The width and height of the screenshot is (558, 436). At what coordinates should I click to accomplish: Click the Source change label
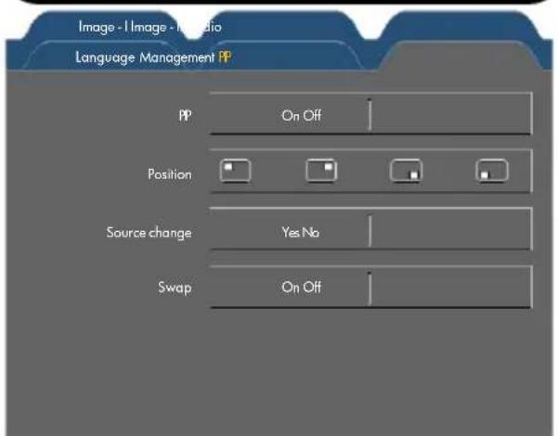click(149, 233)
